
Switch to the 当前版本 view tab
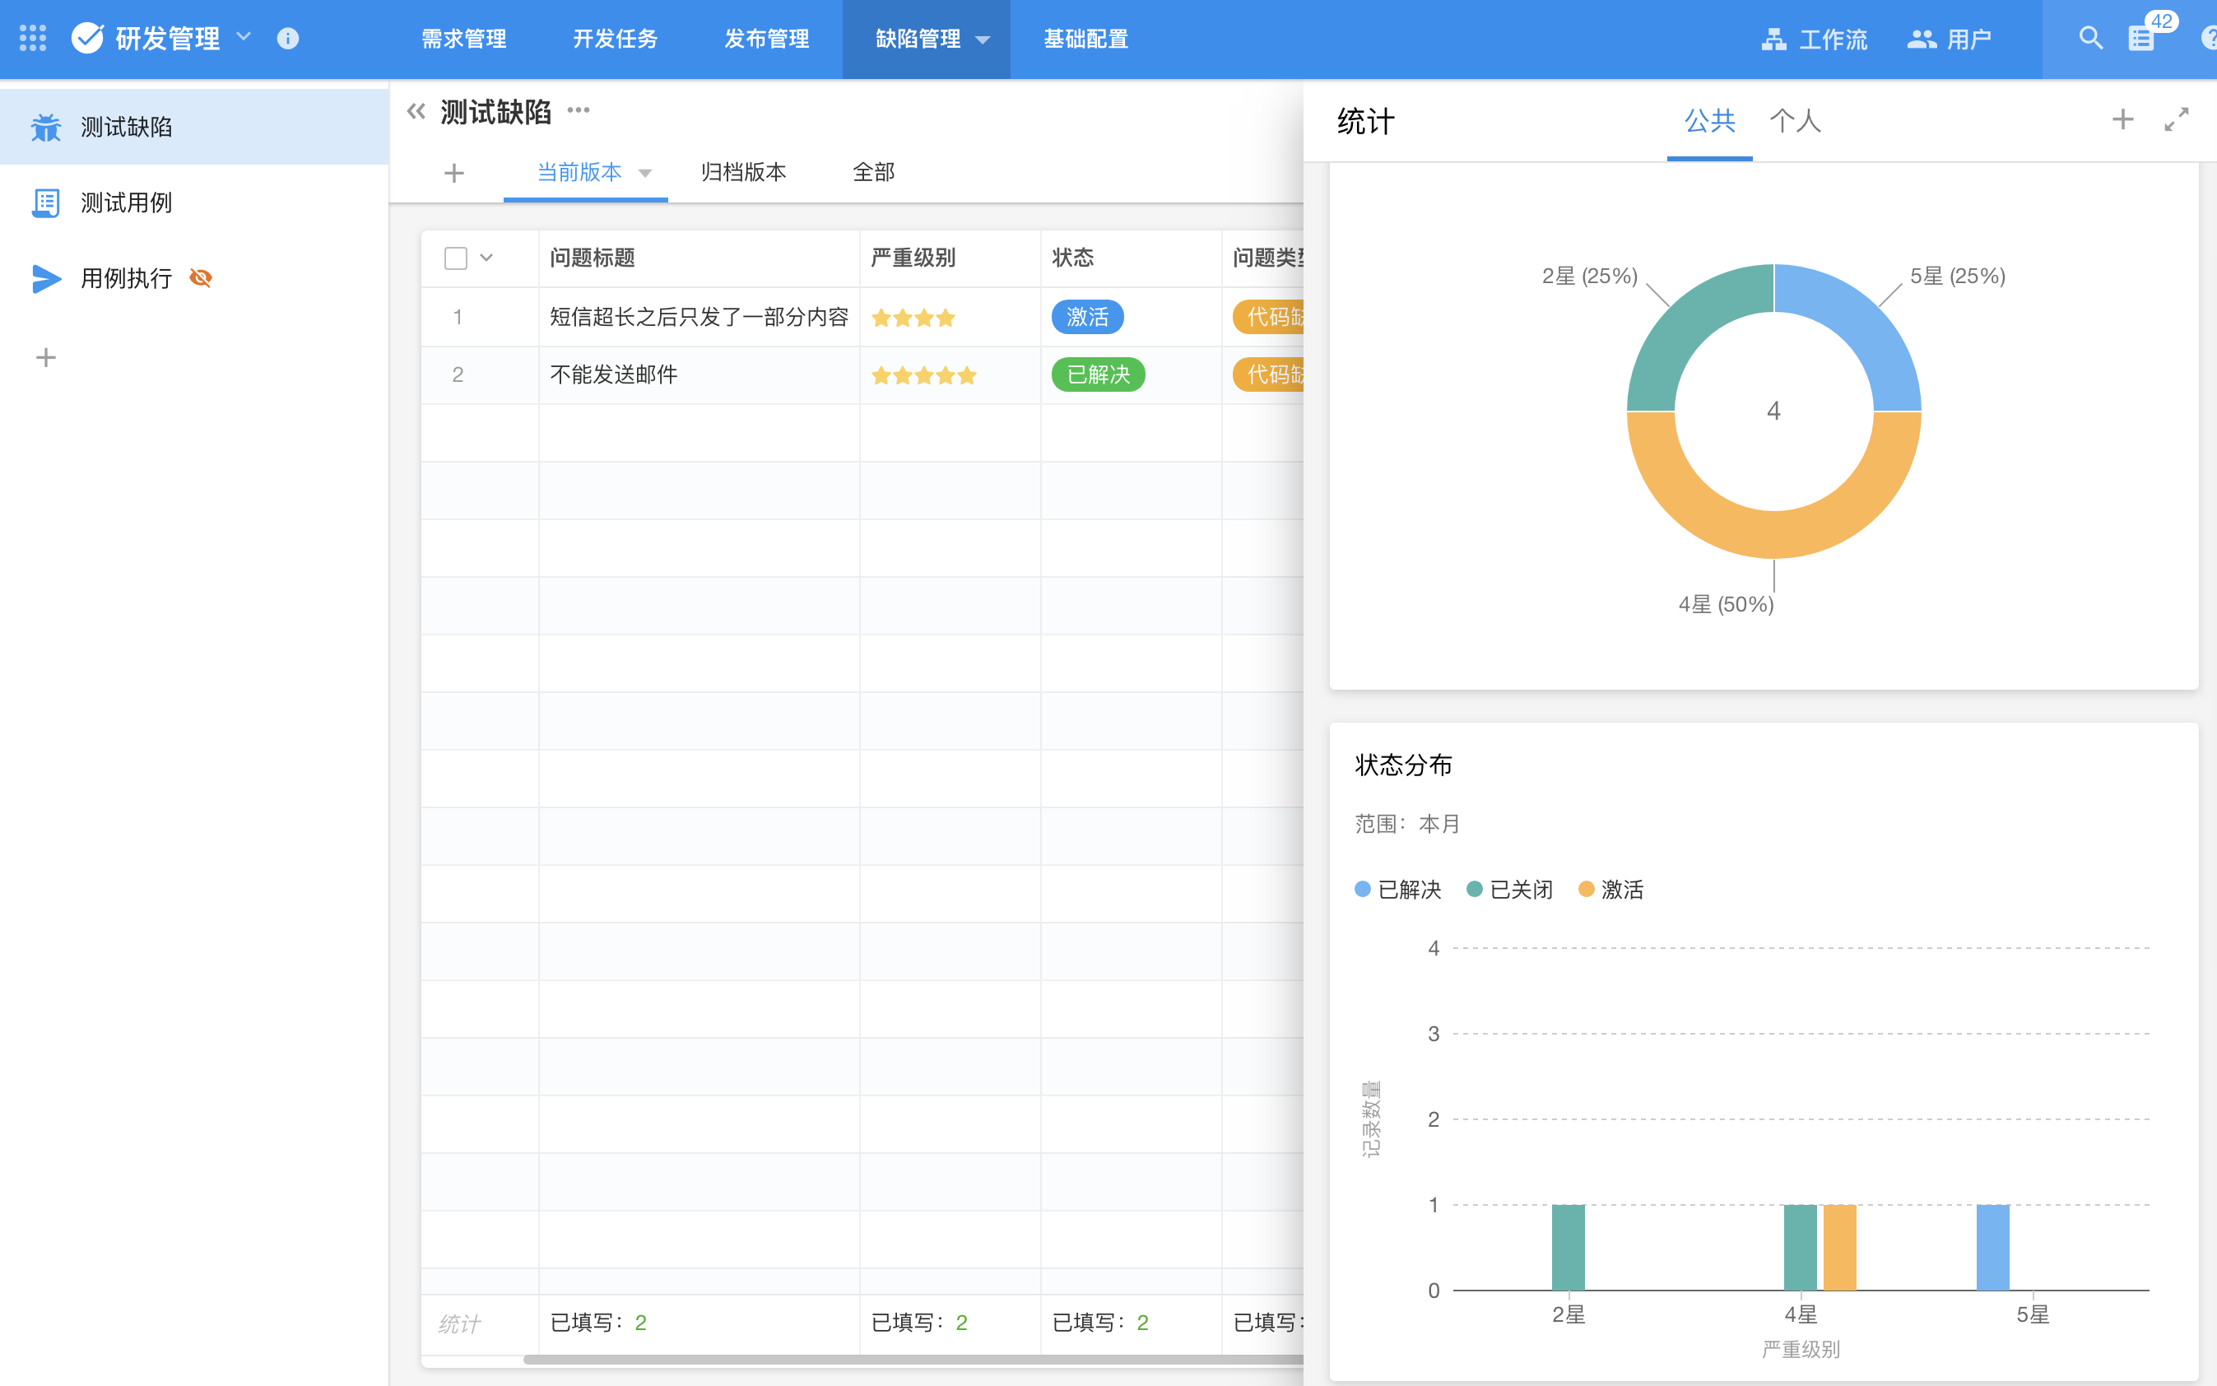pos(579,172)
